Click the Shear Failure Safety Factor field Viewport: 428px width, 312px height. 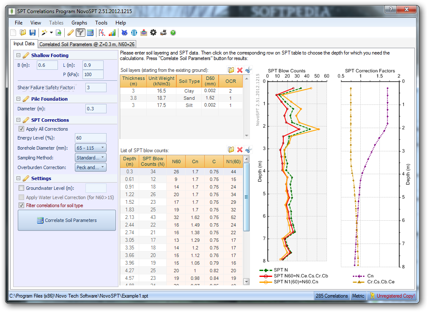click(x=96, y=88)
